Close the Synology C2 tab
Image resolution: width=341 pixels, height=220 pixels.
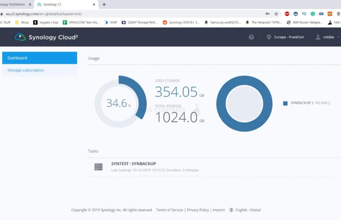pos(94,4)
